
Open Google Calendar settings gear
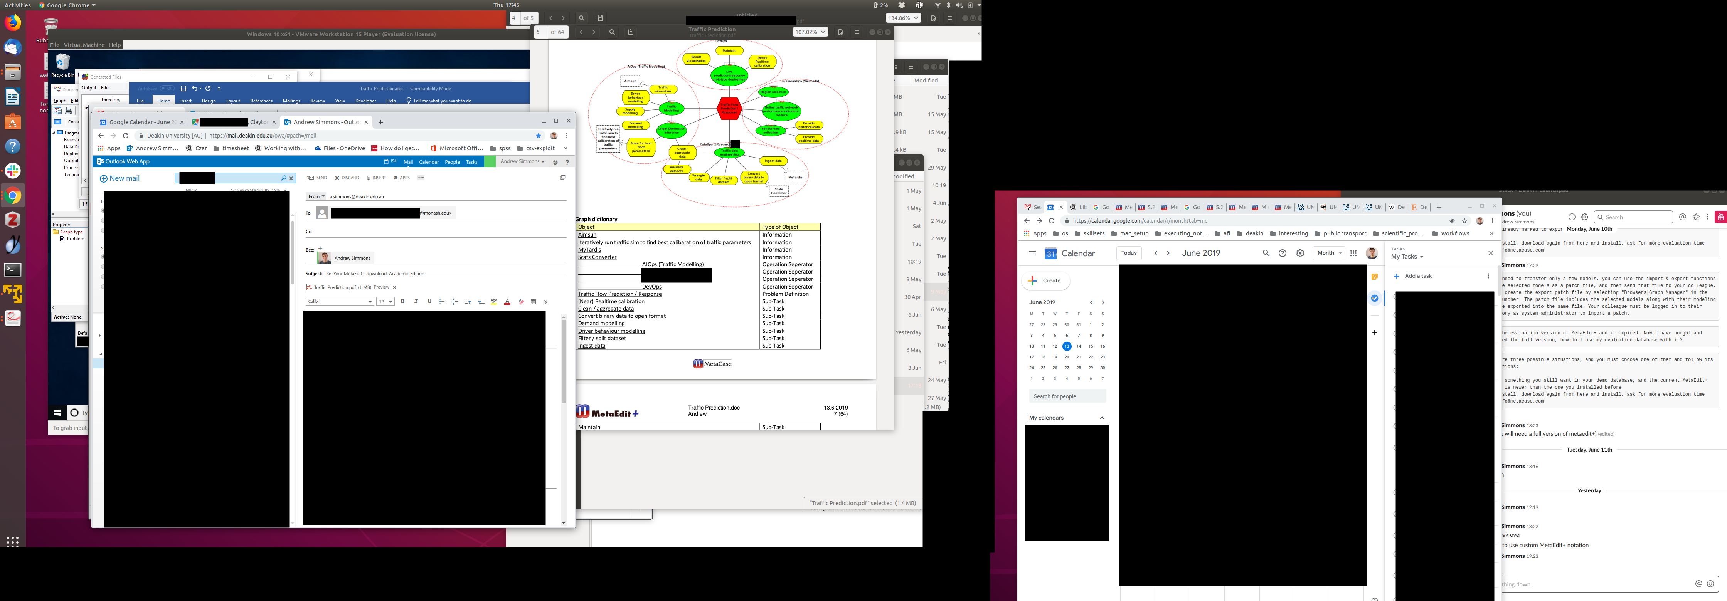[x=1300, y=253]
